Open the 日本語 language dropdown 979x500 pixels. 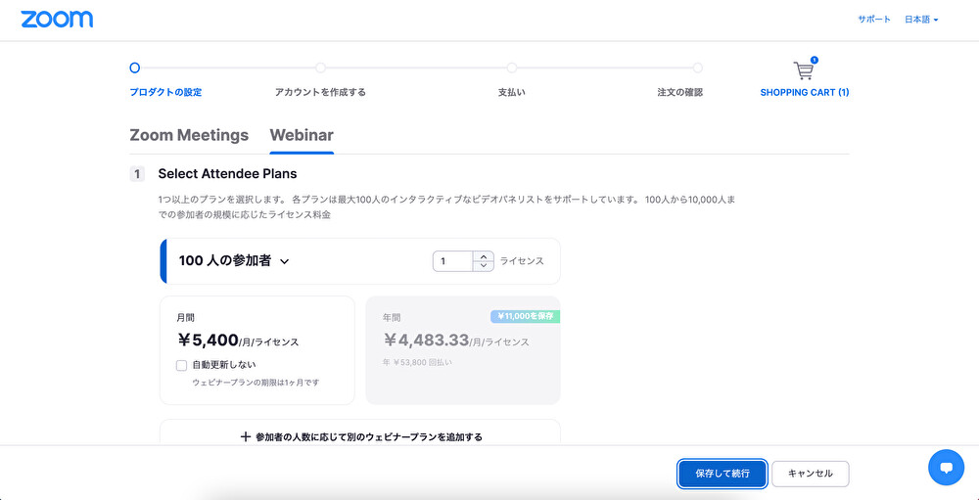921,20
